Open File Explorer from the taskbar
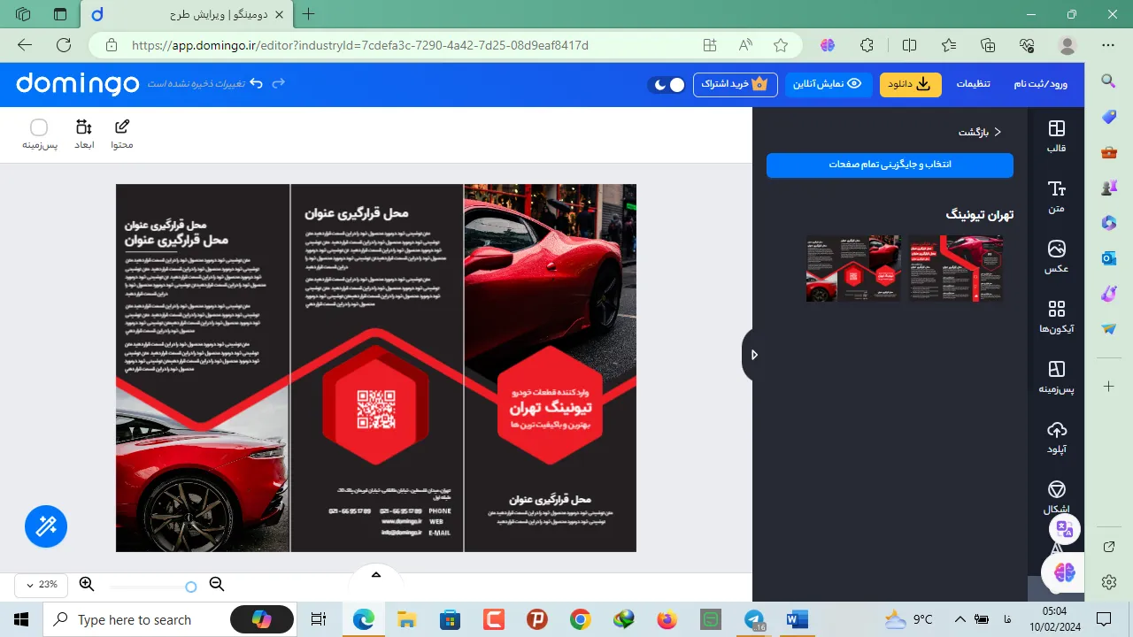 point(406,619)
